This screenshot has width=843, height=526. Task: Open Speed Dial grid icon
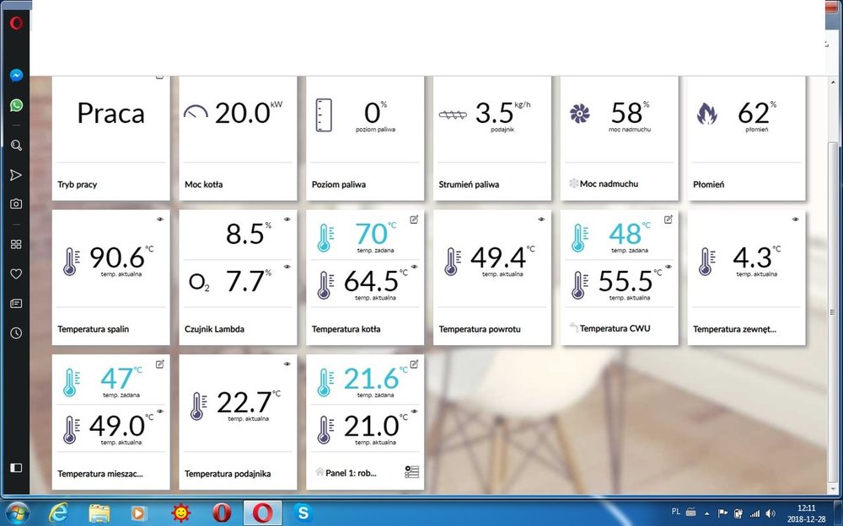coord(15,245)
